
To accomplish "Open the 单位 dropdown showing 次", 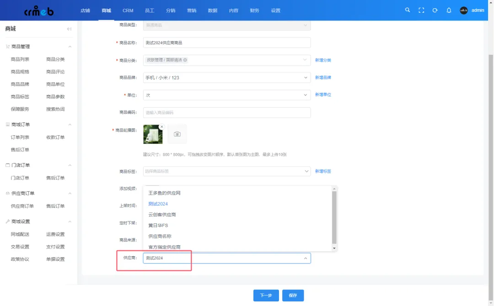I will click(227, 95).
